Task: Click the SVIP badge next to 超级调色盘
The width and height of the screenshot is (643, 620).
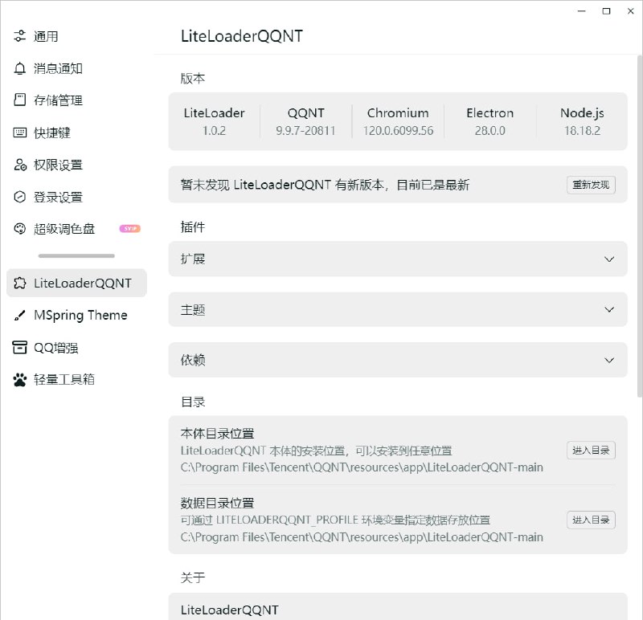Action: [130, 229]
